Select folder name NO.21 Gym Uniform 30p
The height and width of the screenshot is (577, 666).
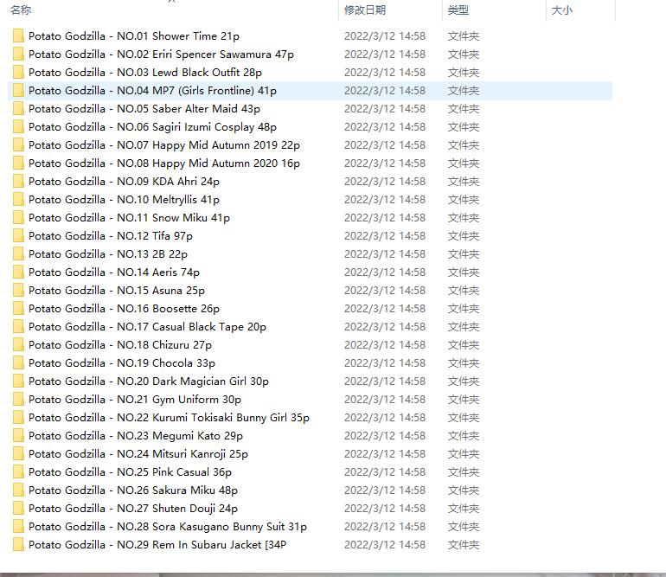135,400
